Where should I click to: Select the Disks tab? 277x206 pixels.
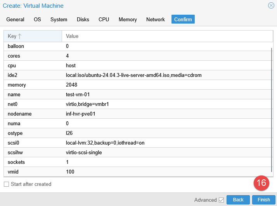83,19
